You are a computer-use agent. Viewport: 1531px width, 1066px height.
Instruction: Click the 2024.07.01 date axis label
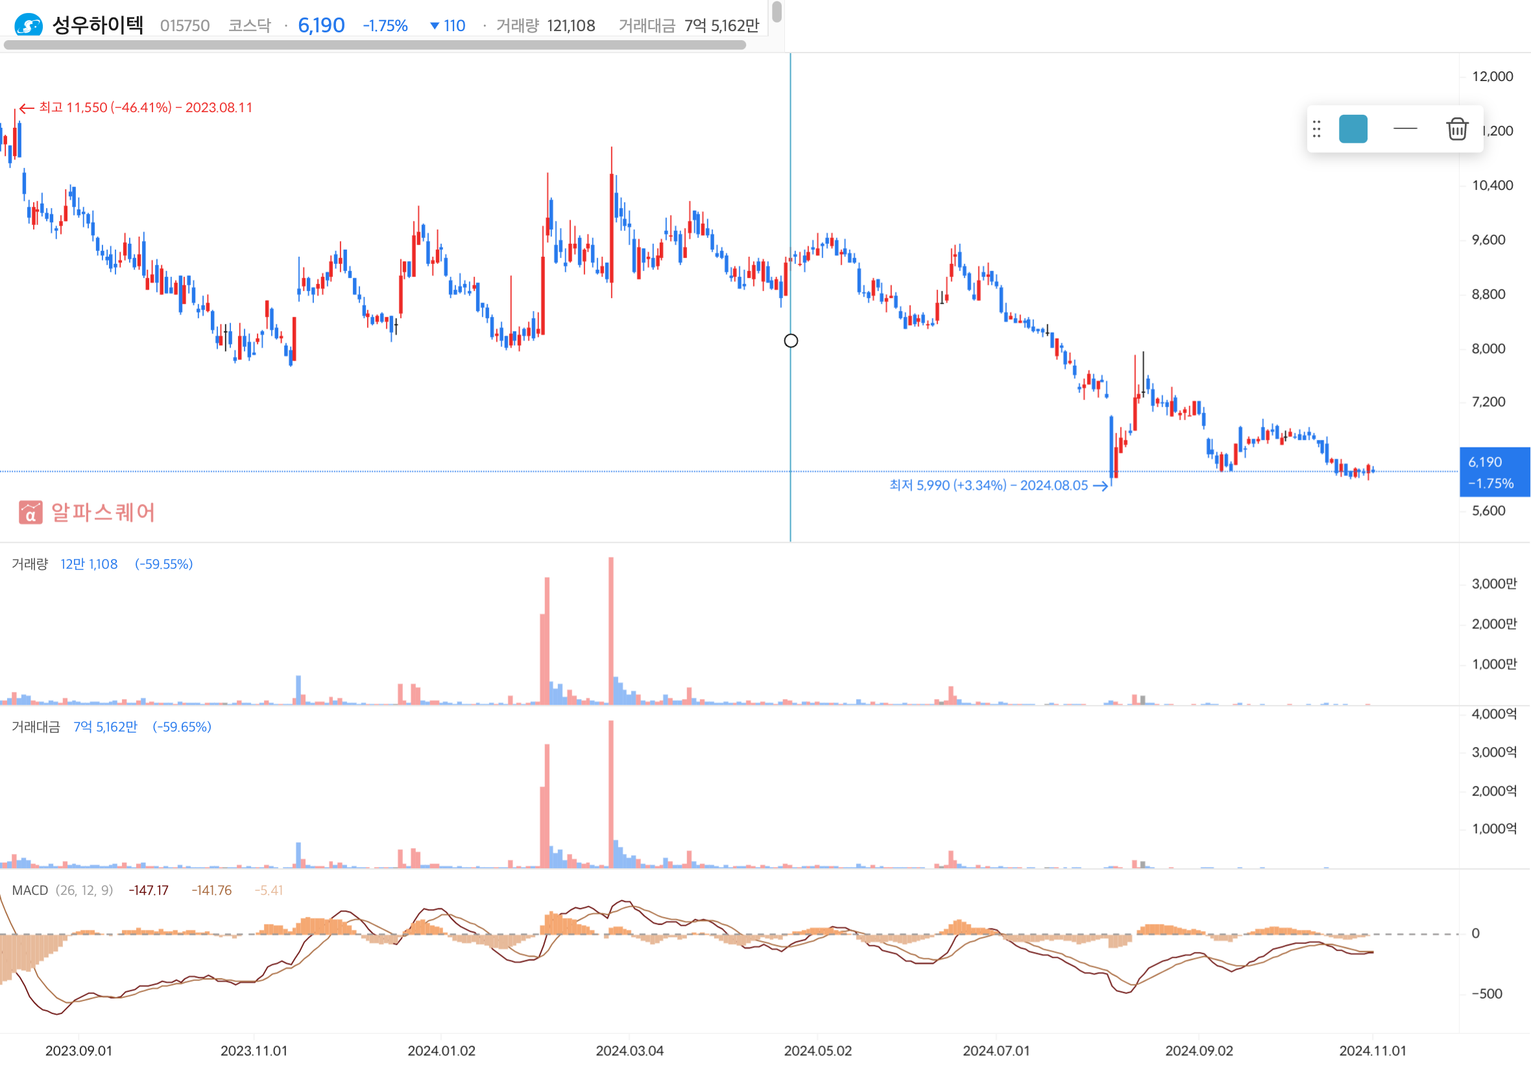point(996,1050)
